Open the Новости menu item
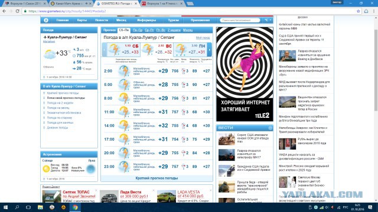 pyautogui.click(x=102, y=20)
